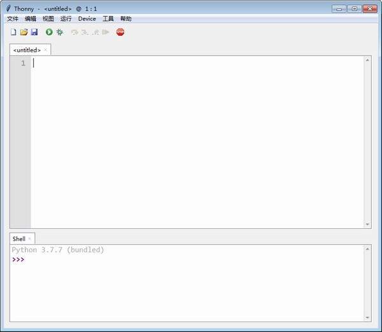Click the editor scrollbar up arrow
Screen dimensions: 382x332
pos(367,60)
